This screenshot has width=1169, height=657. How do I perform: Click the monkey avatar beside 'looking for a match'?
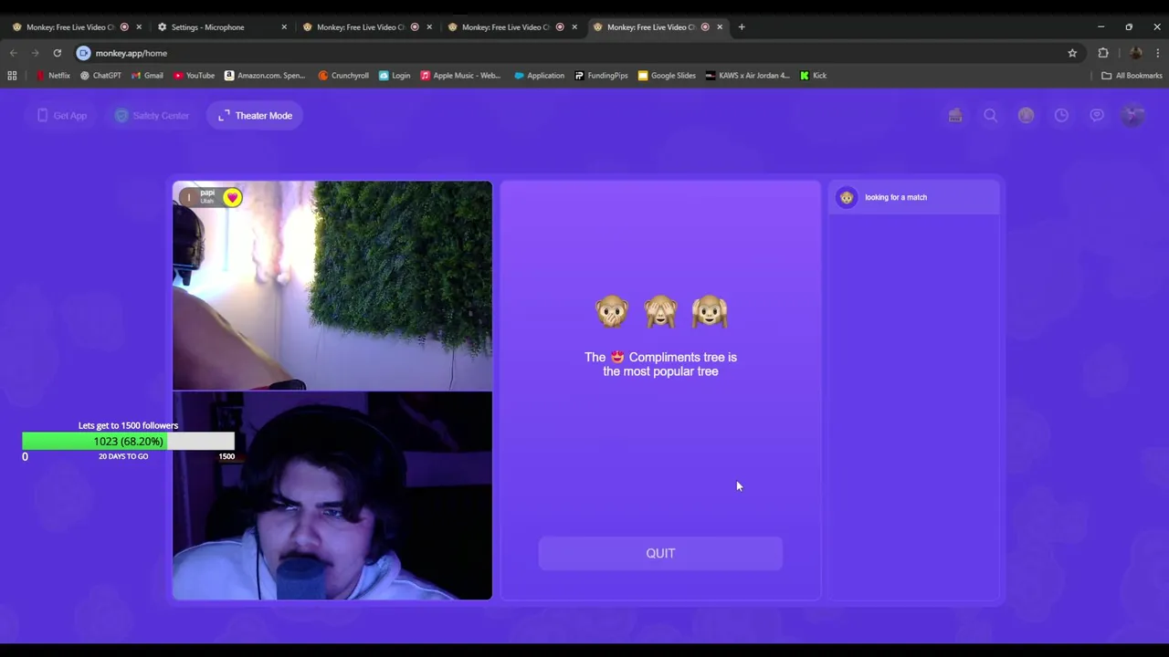point(847,197)
